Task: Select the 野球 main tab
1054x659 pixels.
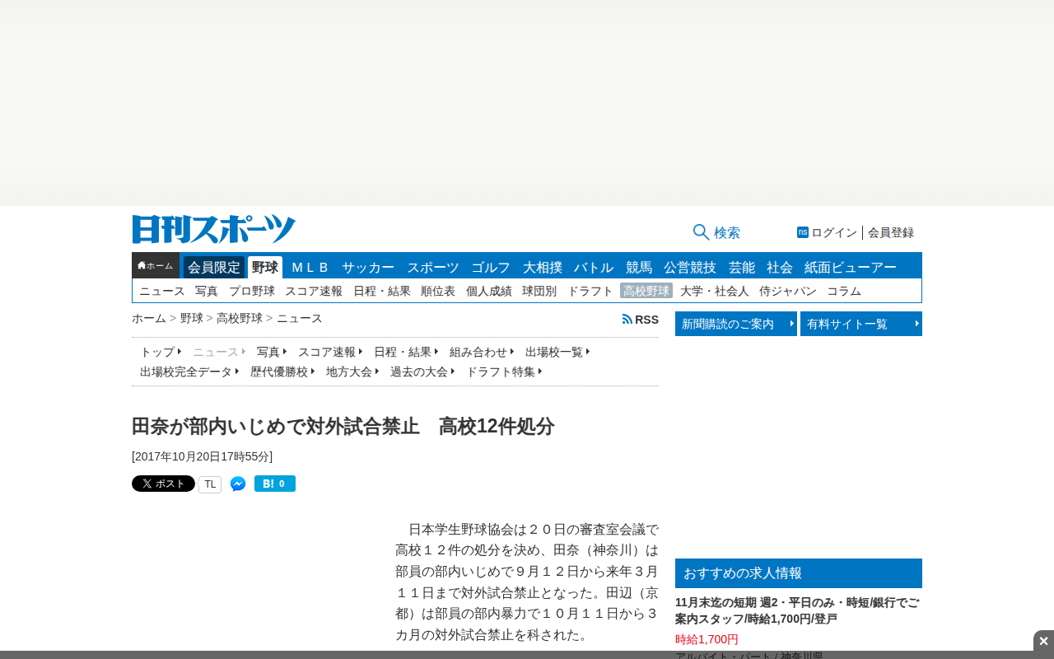Action: click(265, 267)
